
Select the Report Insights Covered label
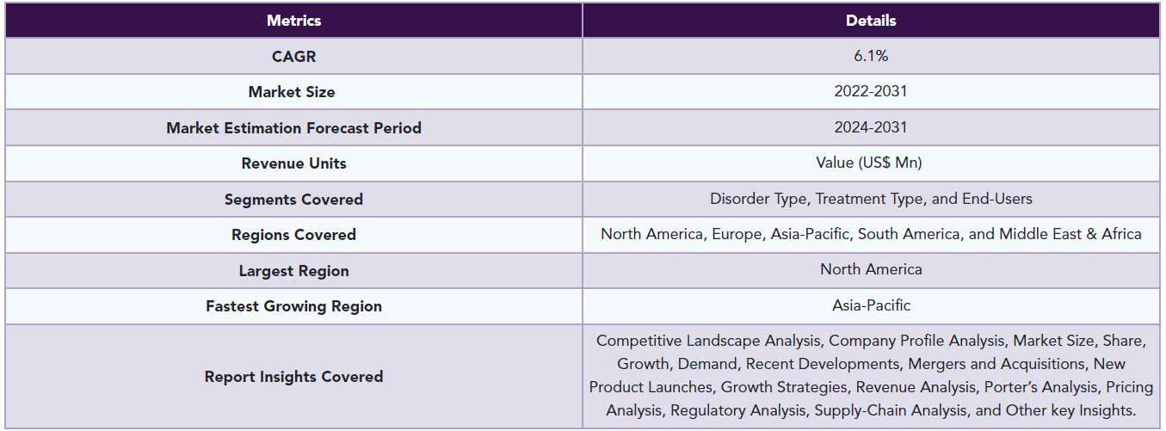(293, 376)
